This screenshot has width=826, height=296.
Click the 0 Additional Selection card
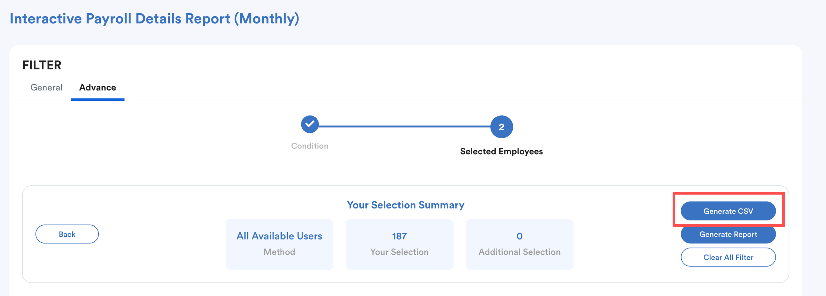[519, 244]
